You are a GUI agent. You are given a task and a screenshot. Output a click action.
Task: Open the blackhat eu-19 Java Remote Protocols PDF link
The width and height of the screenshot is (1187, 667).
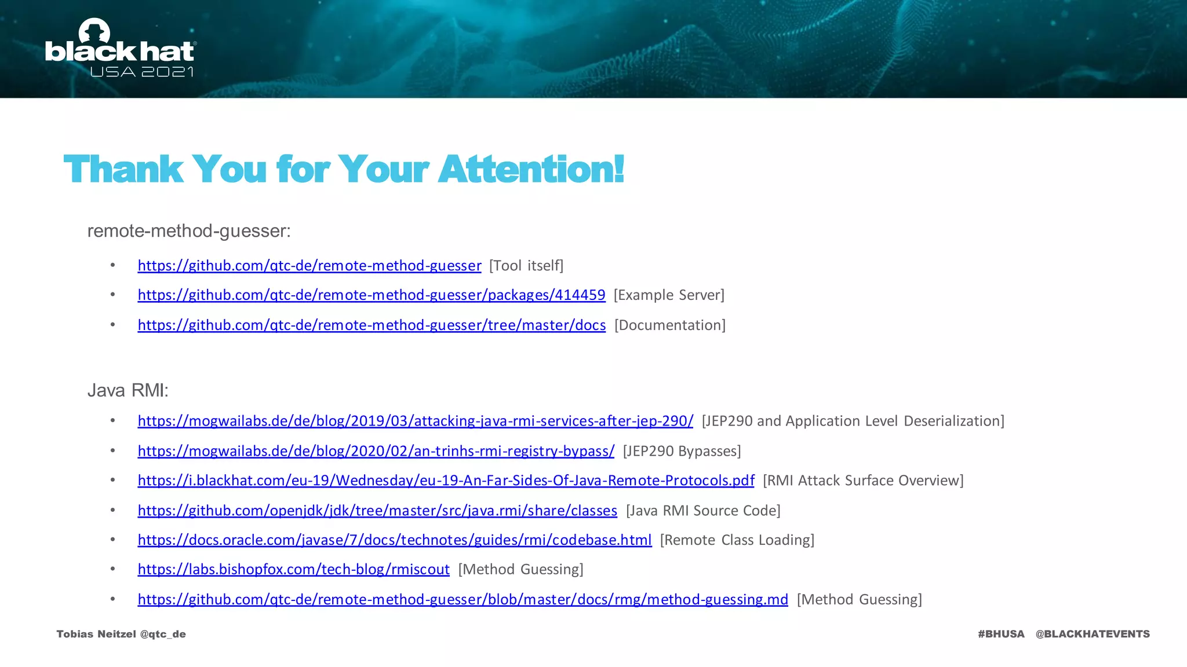coord(446,481)
